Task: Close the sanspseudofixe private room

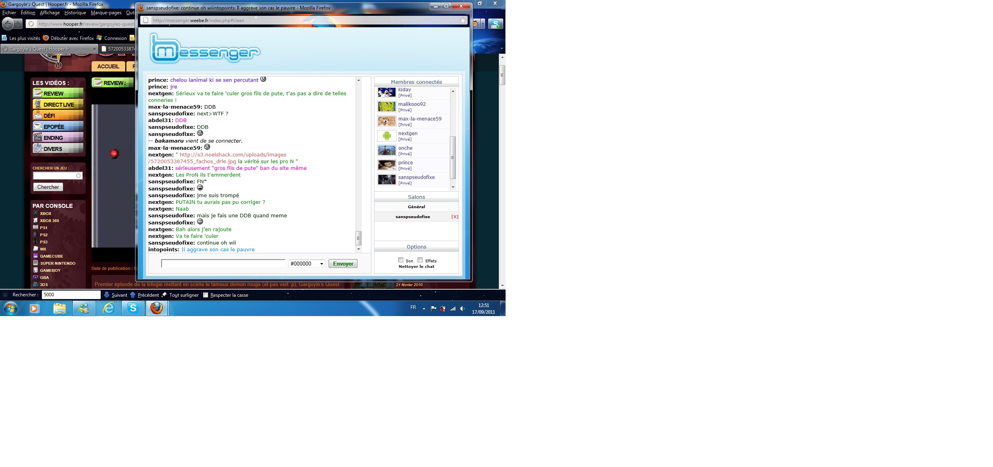Action: [455, 217]
